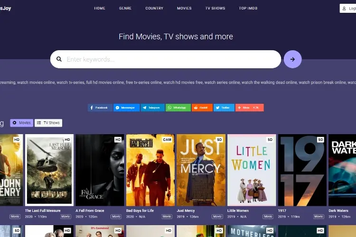
Task: Select the Movies trending filter
Action: (x=21, y=123)
